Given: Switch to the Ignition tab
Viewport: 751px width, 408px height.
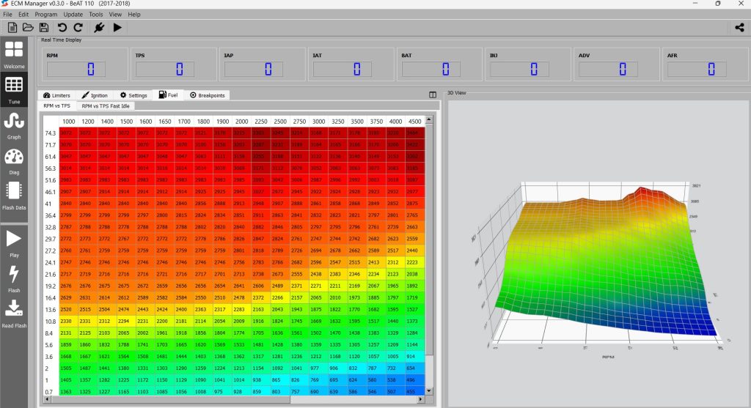Looking at the screenshot, I should pyautogui.click(x=95, y=95).
